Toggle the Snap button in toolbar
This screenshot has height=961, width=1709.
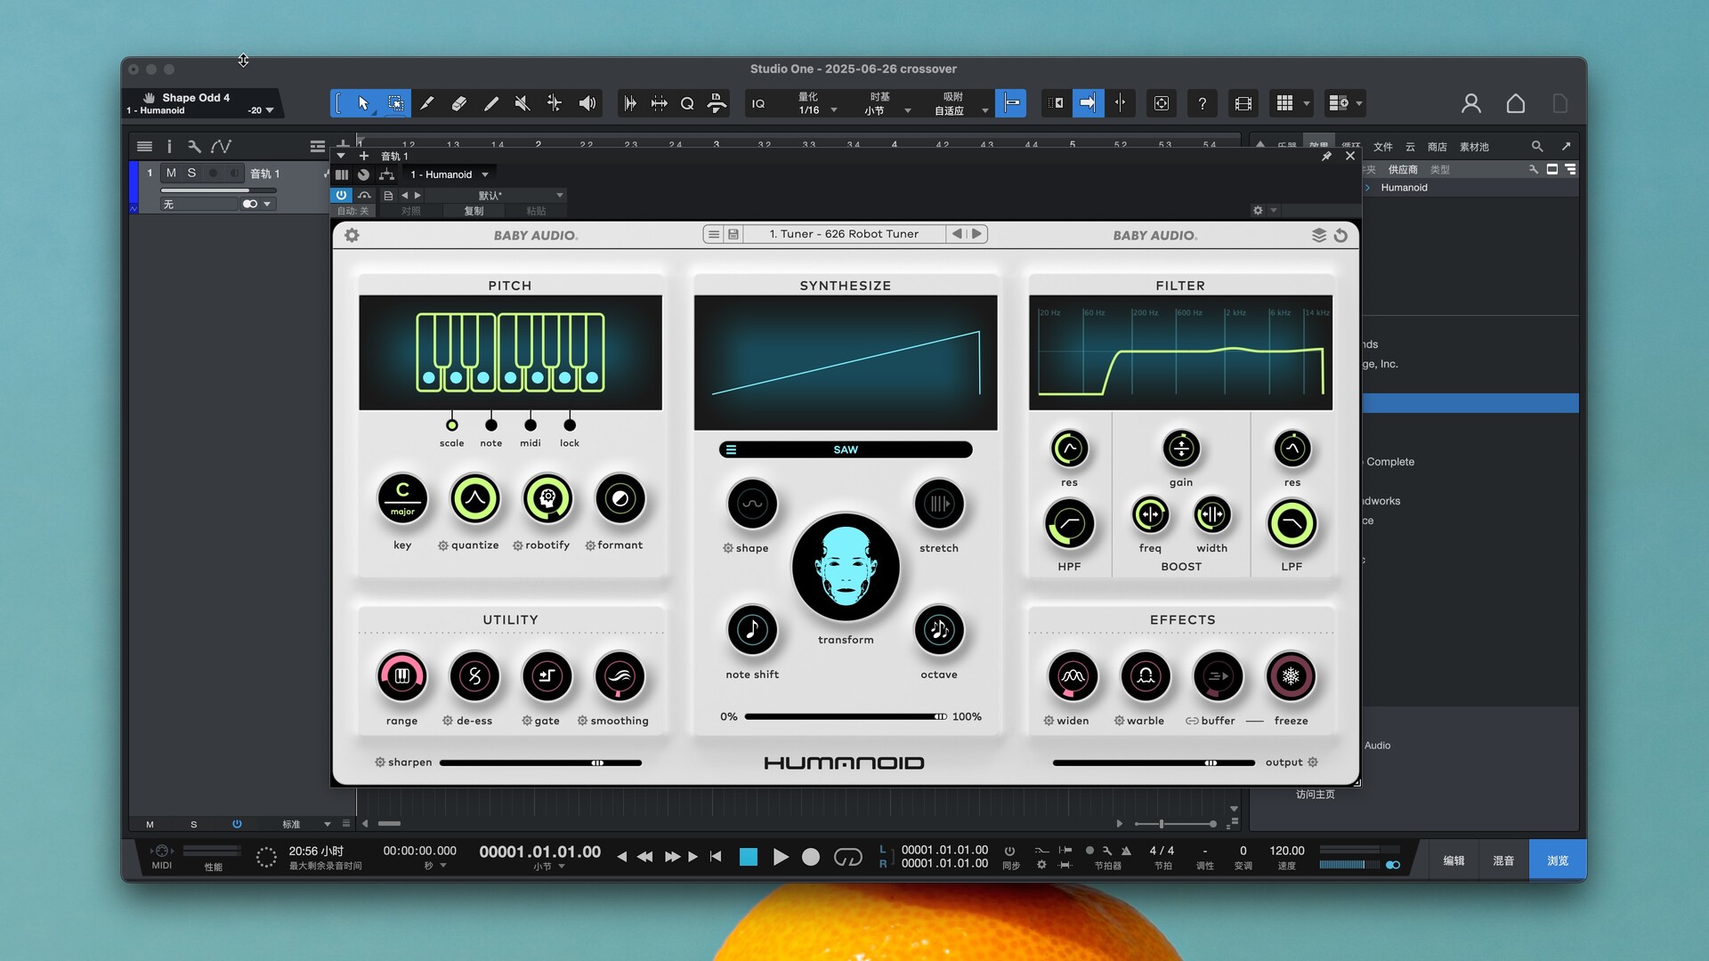tap(1011, 103)
